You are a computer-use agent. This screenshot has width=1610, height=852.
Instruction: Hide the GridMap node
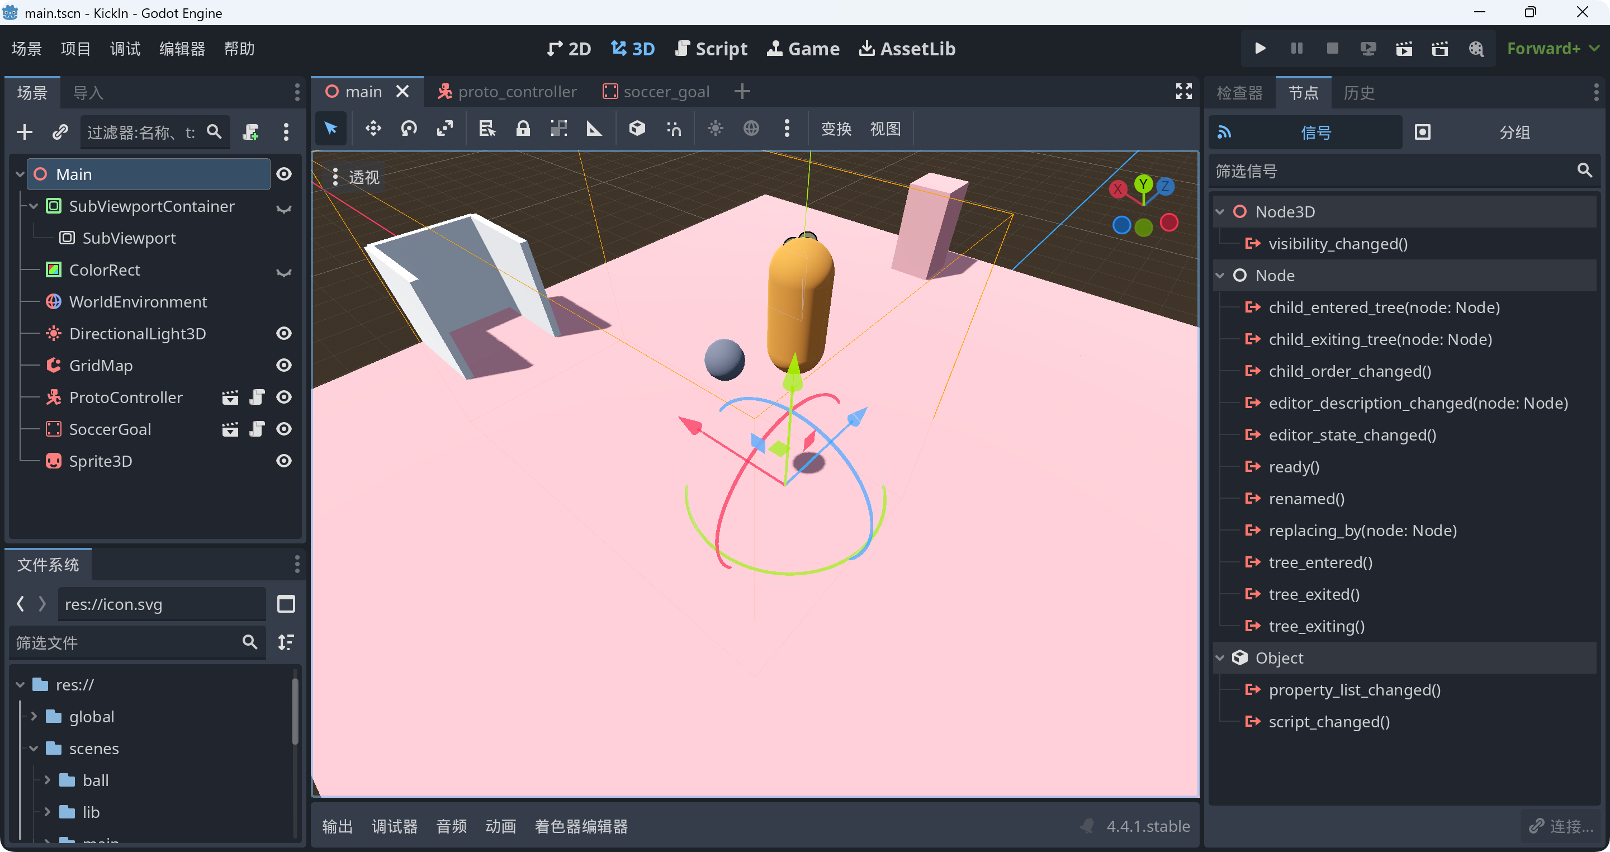(x=284, y=366)
